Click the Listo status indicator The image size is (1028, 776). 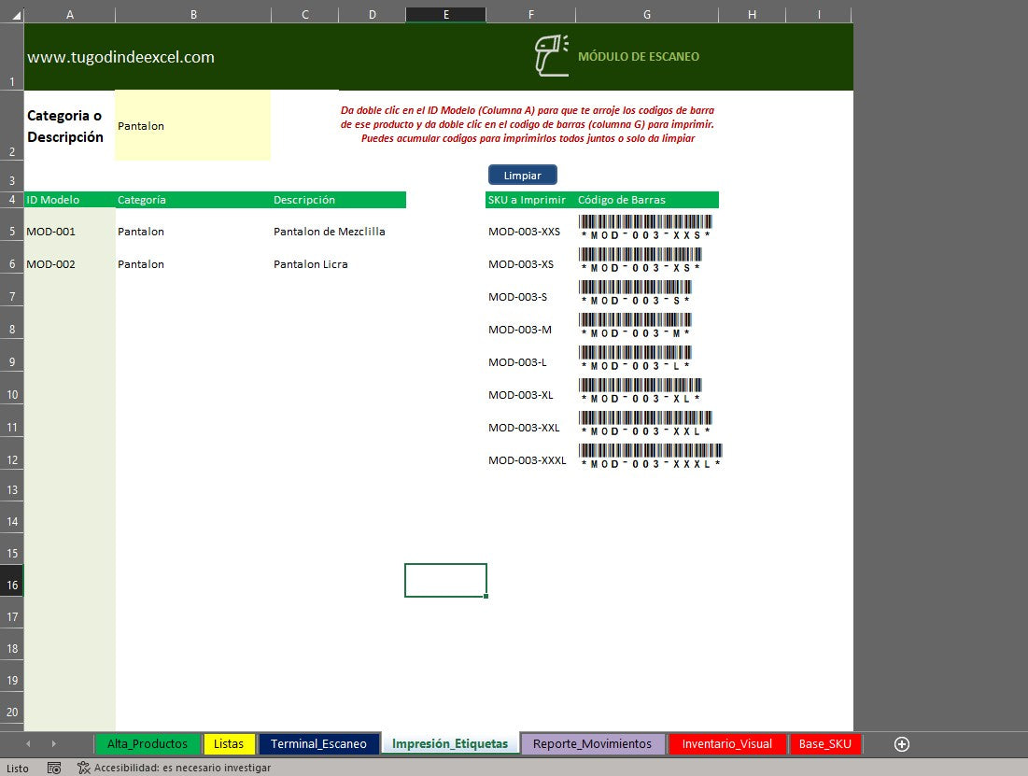[x=18, y=769]
